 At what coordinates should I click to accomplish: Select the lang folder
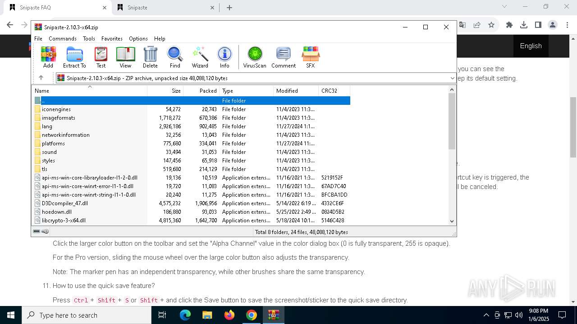[47, 126]
